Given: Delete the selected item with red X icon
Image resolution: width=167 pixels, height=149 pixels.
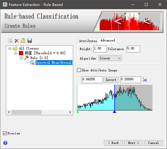Looking at the screenshot, I should tap(17, 41).
